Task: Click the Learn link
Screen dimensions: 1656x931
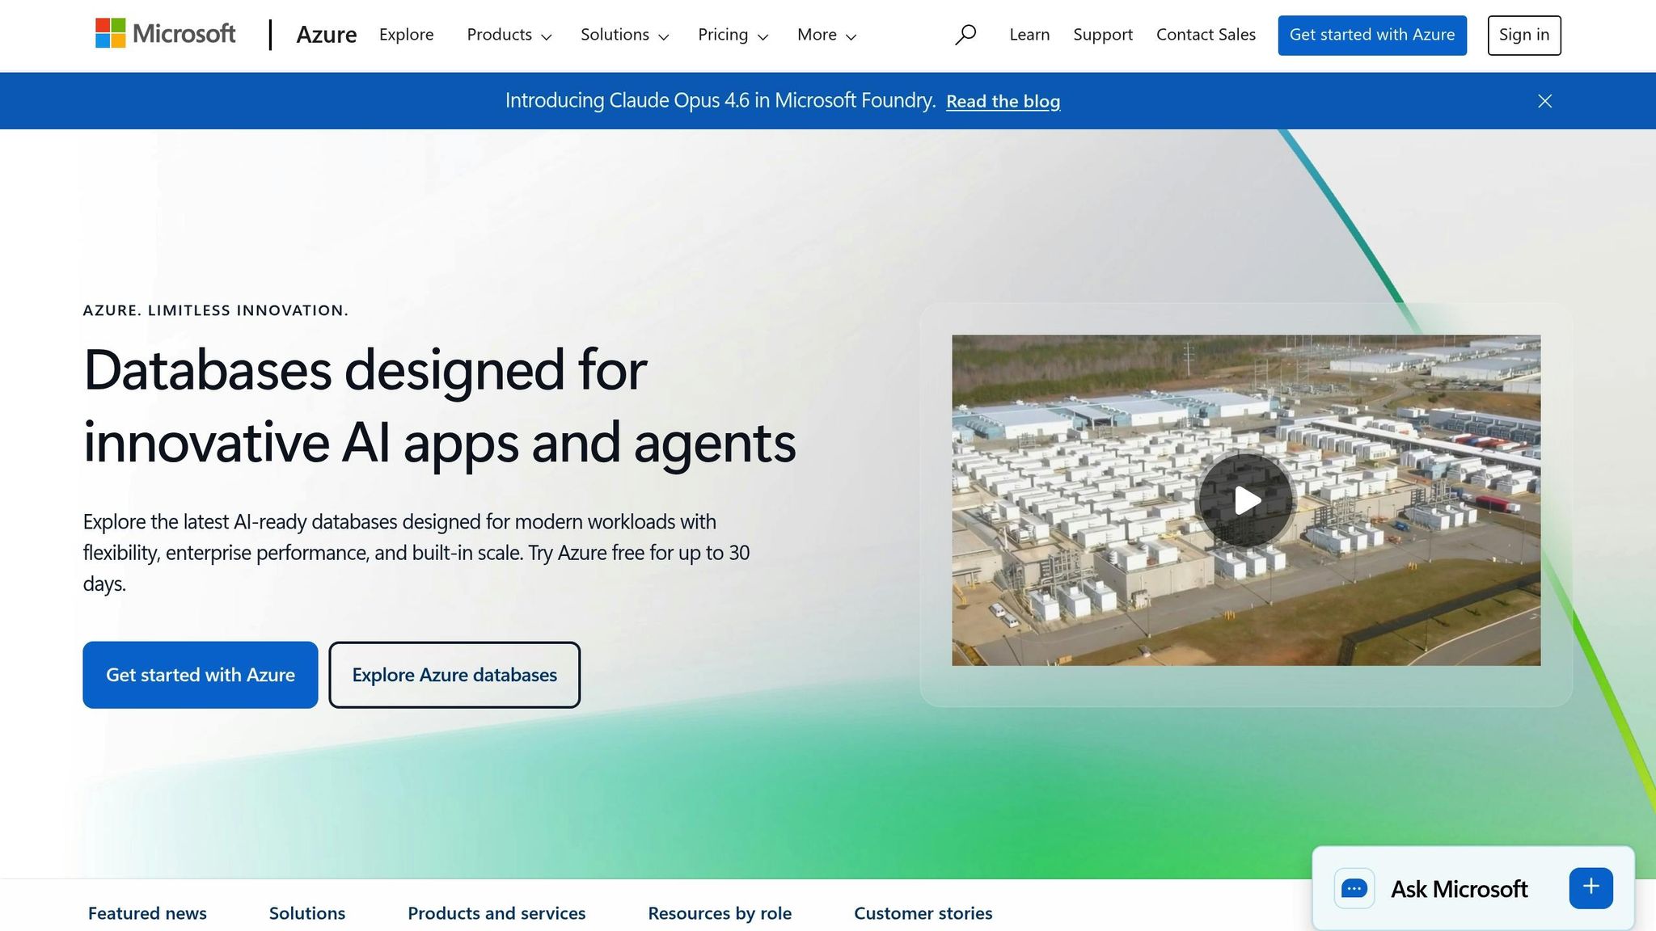Action: [1029, 35]
